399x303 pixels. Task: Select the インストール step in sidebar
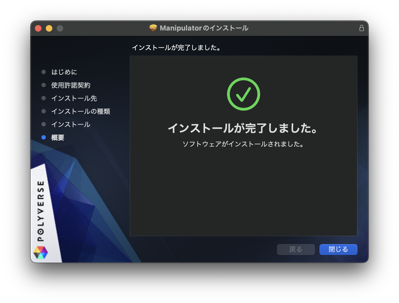(x=71, y=125)
